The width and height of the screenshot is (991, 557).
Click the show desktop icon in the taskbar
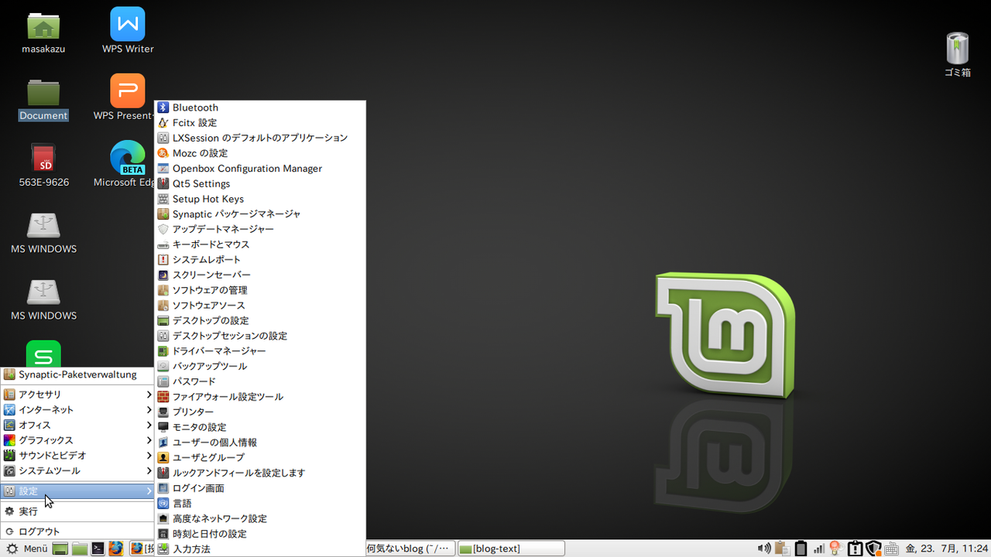tap(60, 548)
